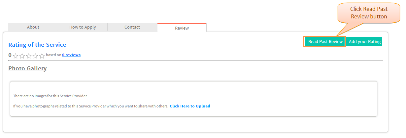This screenshot has width=406, height=138.
Task: Click the Rating of the Service heading
Action: (37, 45)
